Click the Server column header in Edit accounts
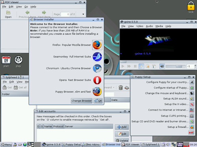This screenshot has height=147, width=197. (89, 126)
